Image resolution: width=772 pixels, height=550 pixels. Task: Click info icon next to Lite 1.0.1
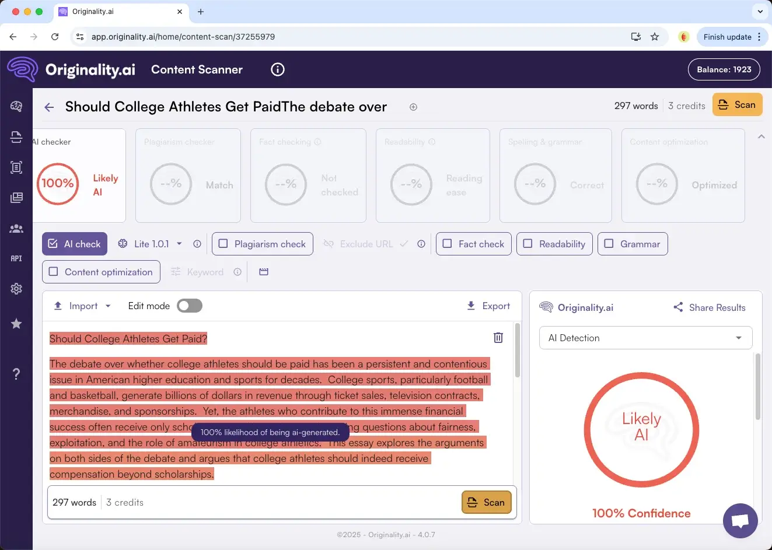(x=197, y=244)
